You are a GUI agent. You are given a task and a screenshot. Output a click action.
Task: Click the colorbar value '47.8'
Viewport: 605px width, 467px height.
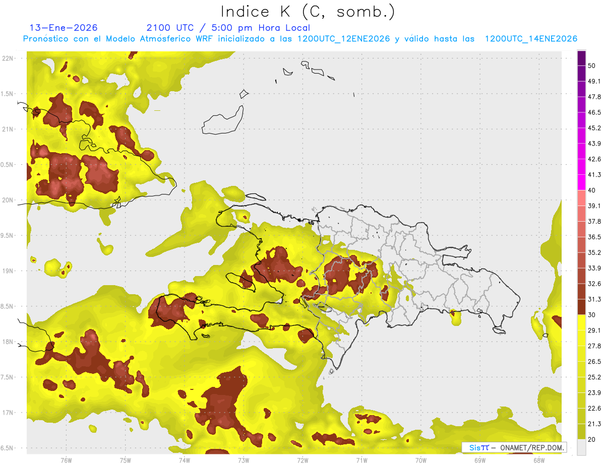594,97
